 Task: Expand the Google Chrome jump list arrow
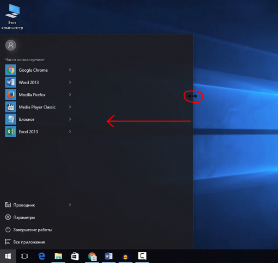point(70,70)
